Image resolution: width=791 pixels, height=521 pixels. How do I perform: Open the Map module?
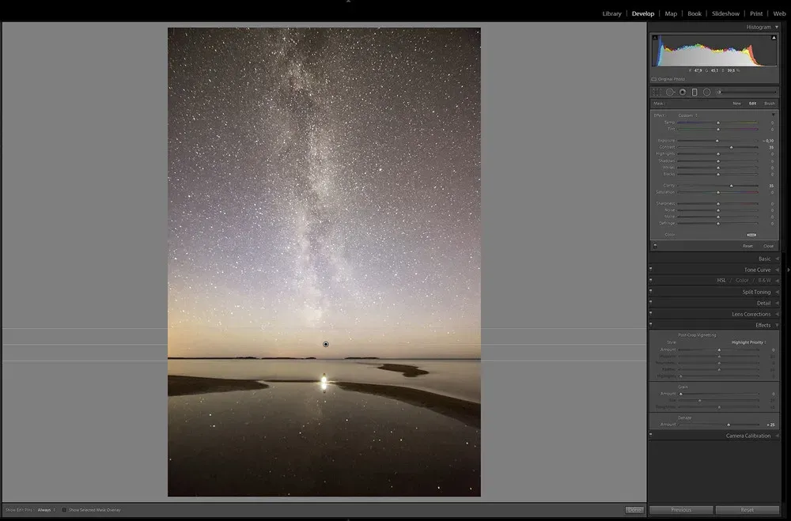click(x=671, y=13)
